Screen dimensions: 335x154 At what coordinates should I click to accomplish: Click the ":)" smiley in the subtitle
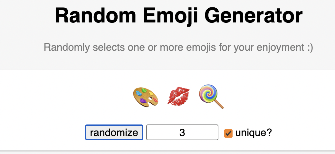pos(309,47)
